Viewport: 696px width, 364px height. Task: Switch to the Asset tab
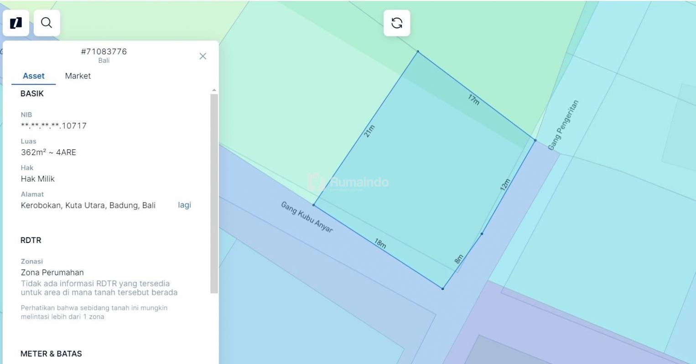pyautogui.click(x=34, y=76)
